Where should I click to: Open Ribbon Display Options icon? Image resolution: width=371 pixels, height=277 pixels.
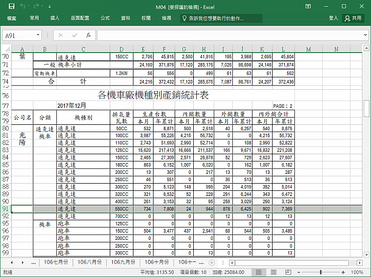coord(308,6)
